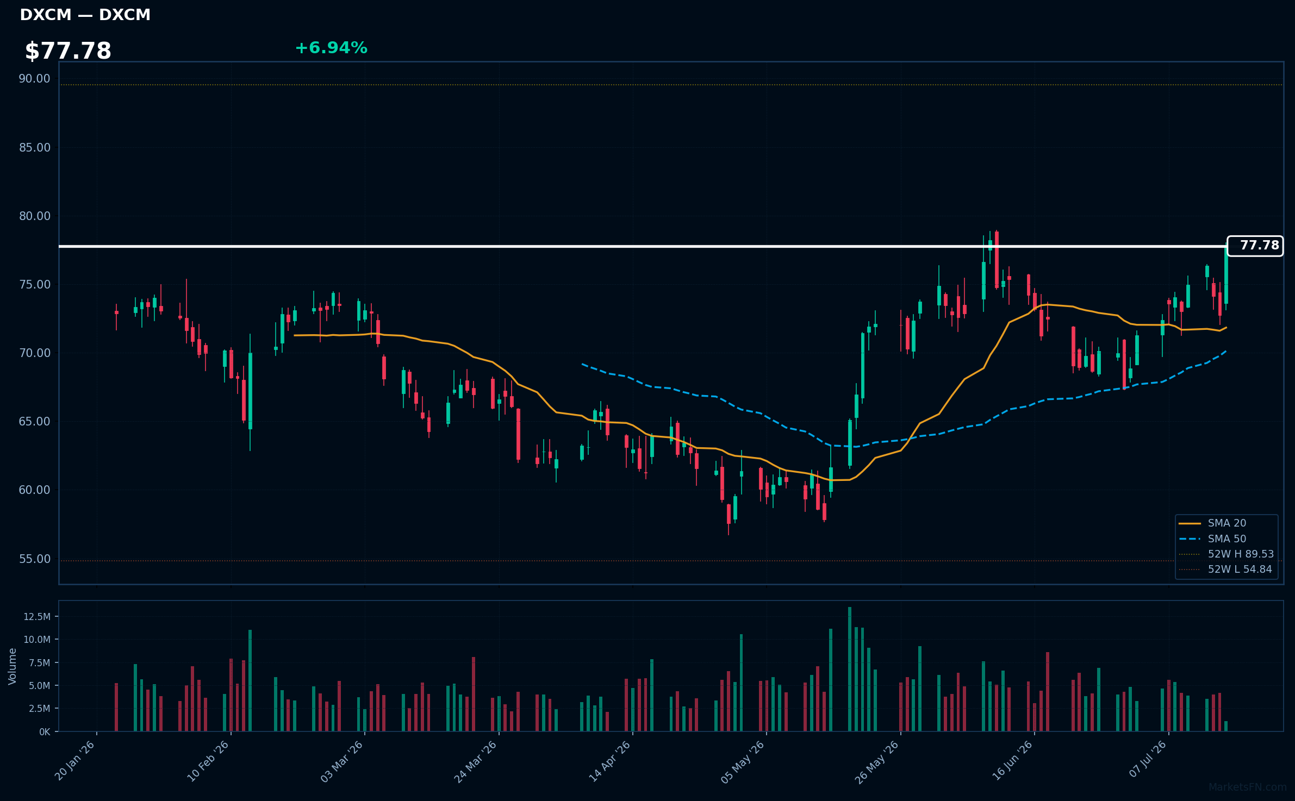Click the 10 Feb '26 date label
Image resolution: width=1295 pixels, height=801 pixels.
click(208, 761)
